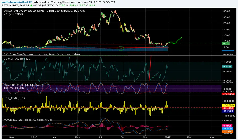This screenshot has height=140, width=238.
Task: Click the blue -0.5186 MACD value tag
Action: click(x=228, y=129)
